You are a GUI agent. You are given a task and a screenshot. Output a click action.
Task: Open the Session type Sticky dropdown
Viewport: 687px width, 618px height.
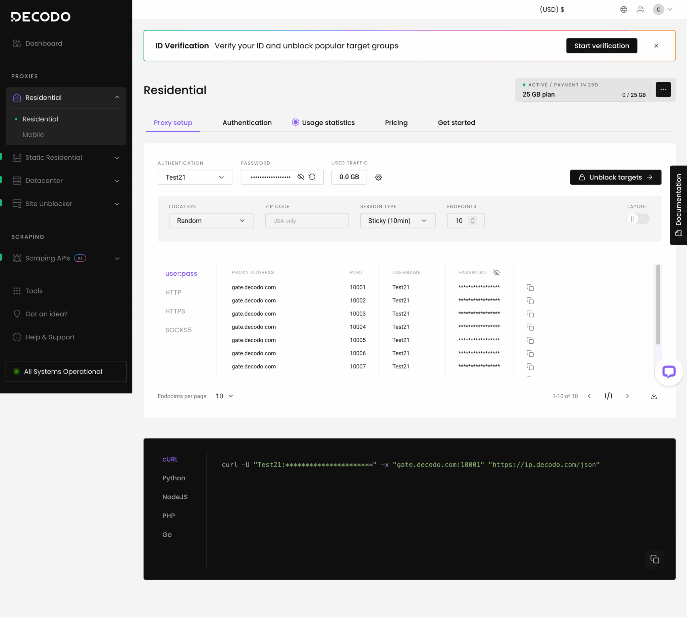click(398, 221)
